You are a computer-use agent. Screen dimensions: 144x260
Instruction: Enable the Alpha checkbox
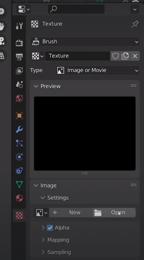pyautogui.click(x=50, y=228)
